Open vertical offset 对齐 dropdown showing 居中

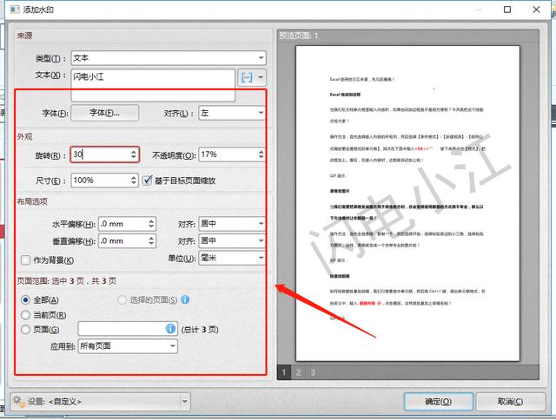(x=232, y=241)
